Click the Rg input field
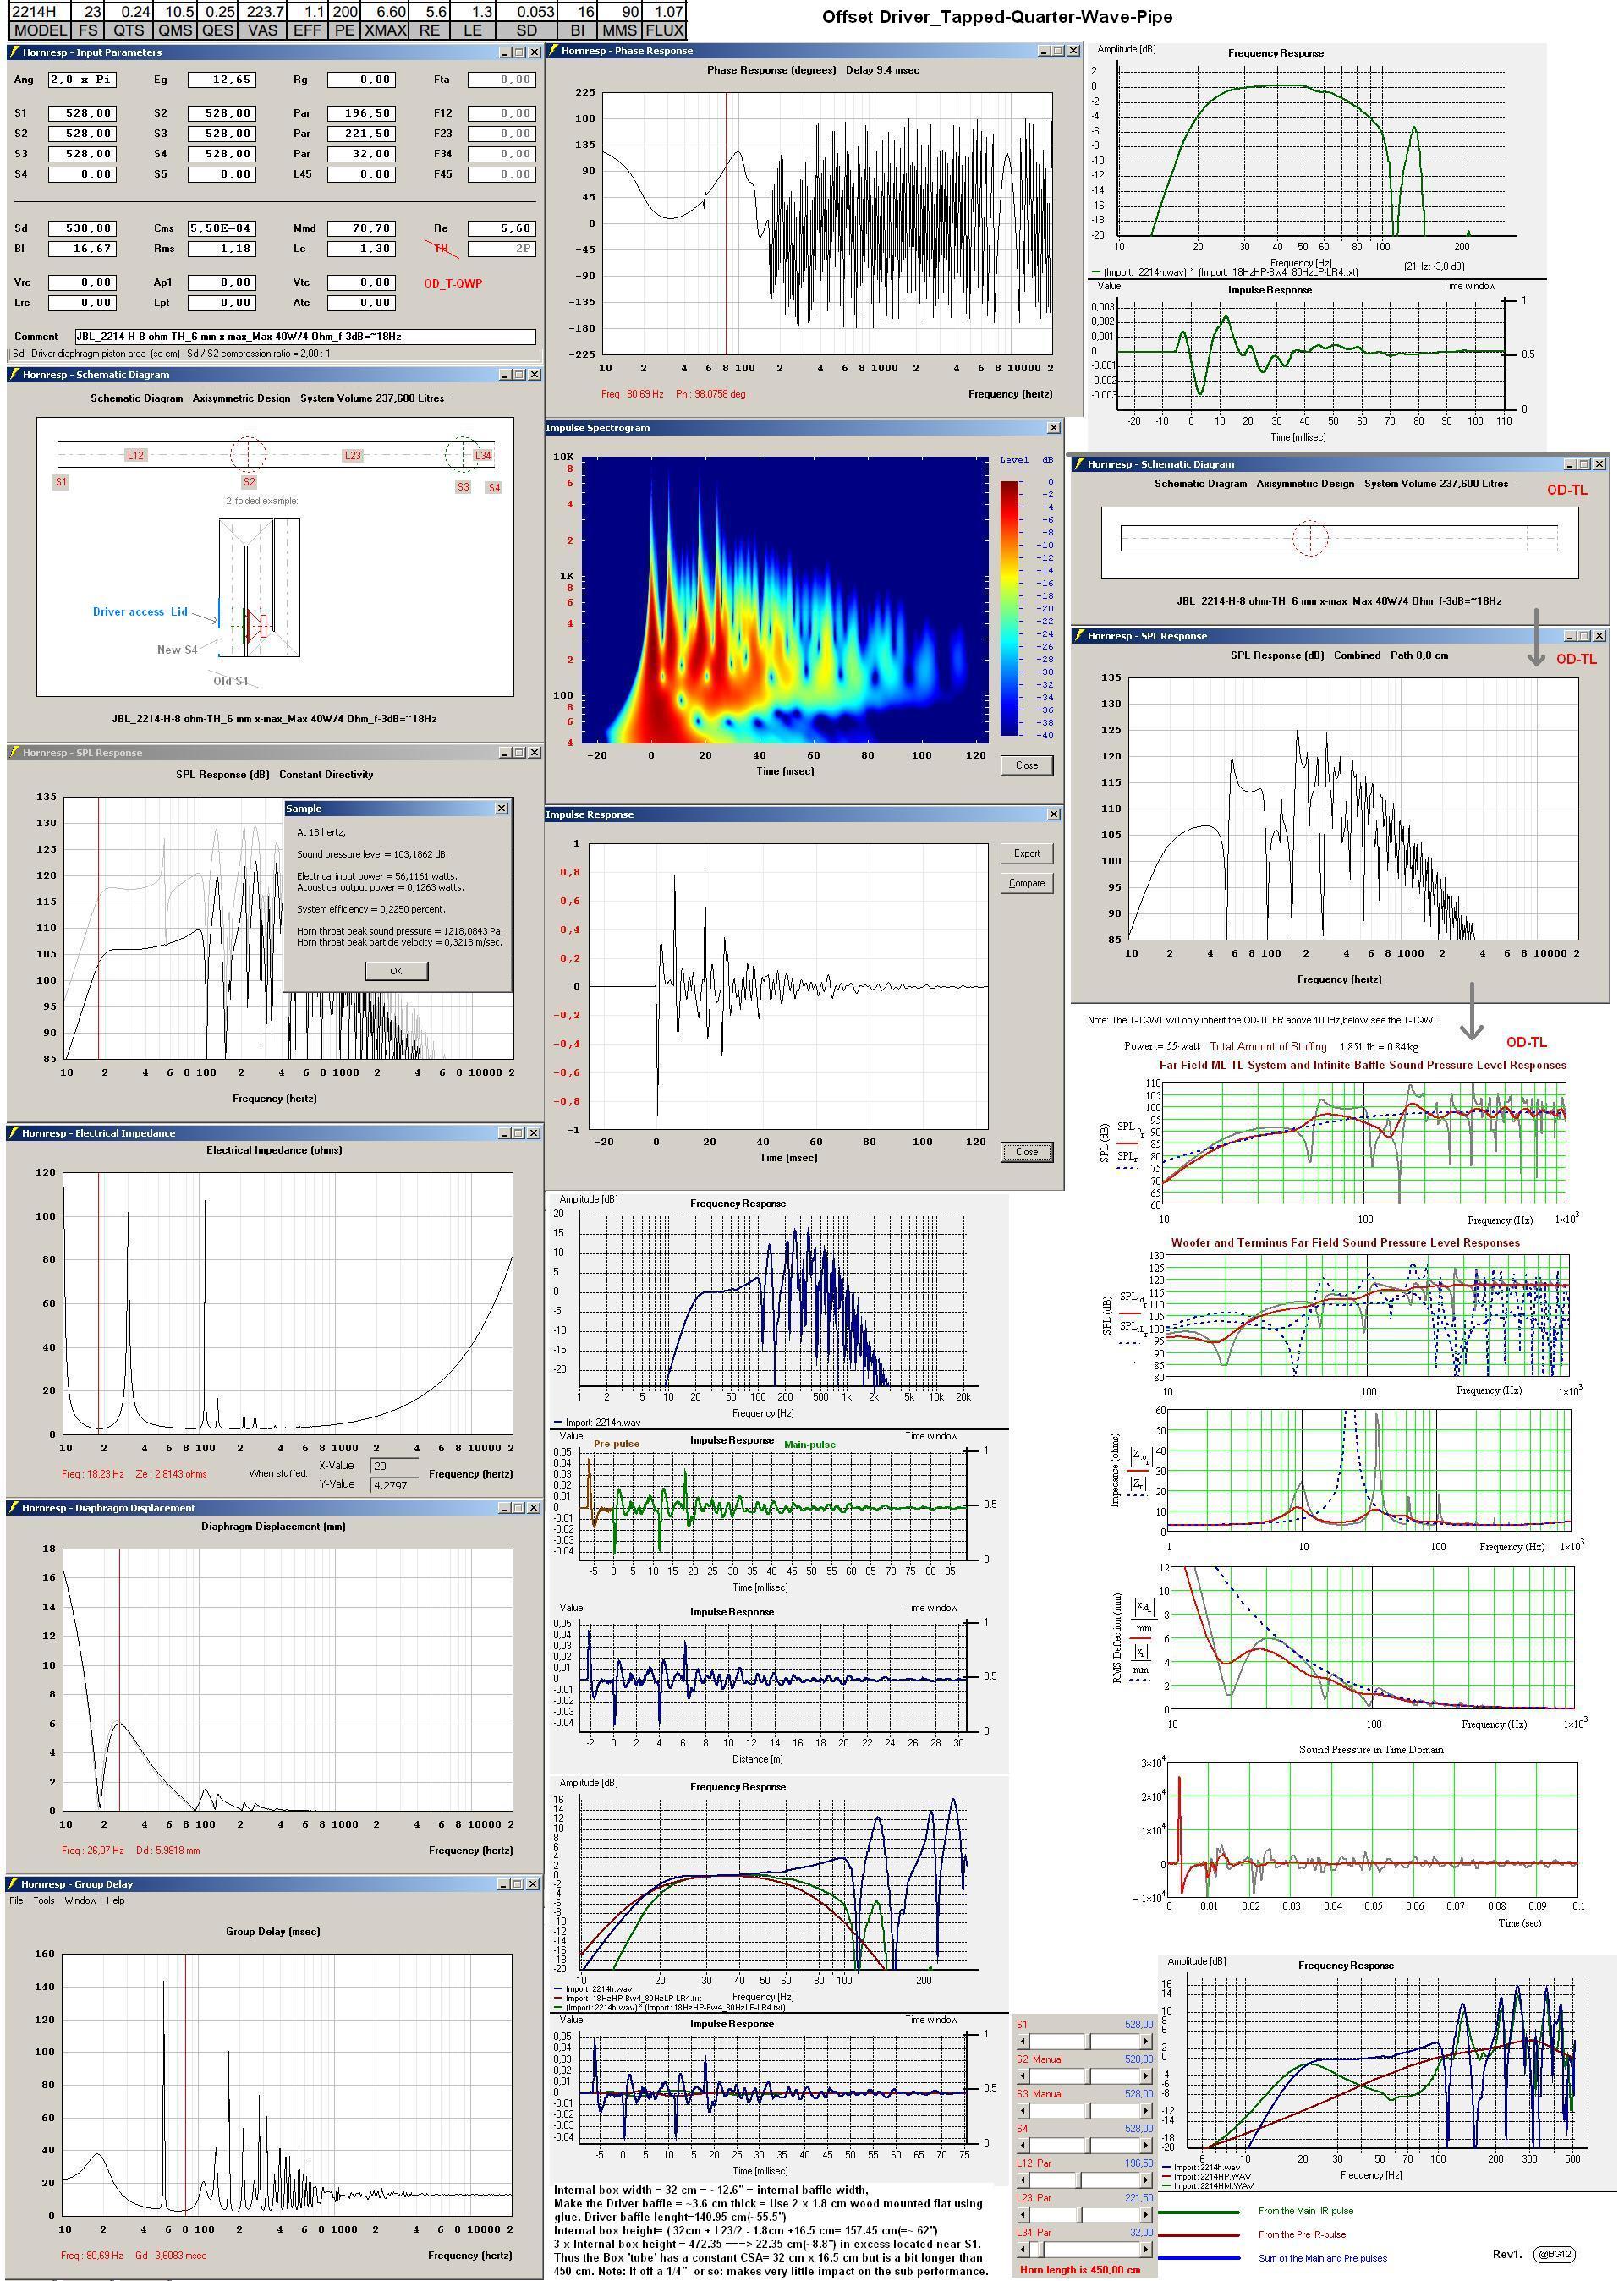The height and width of the screenshot is (2281, 1624). (361, 79)
